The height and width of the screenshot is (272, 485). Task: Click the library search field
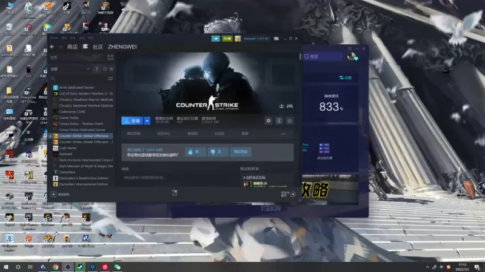pos(79,79)
